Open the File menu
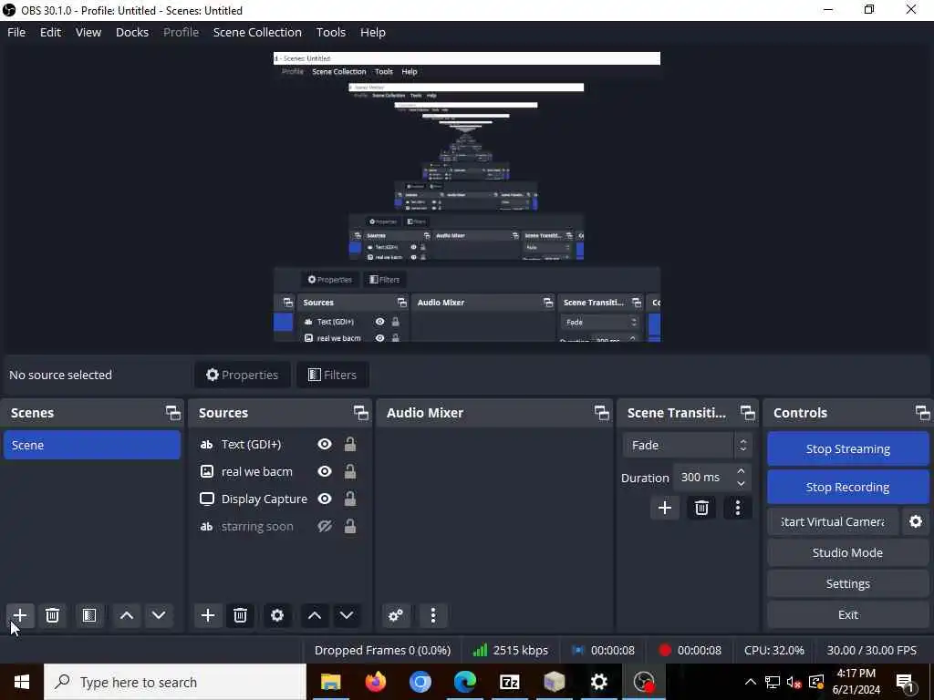Image resolution: width=934 pixels, height=700 pixels. 16,32
